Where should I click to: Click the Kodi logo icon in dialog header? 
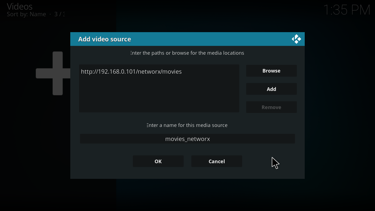pyautogui.click(x=296, y=39)
